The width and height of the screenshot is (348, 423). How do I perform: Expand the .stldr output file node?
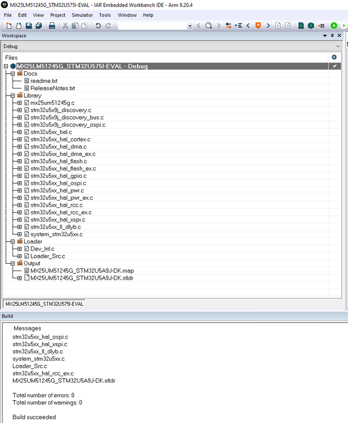(19, 278)
